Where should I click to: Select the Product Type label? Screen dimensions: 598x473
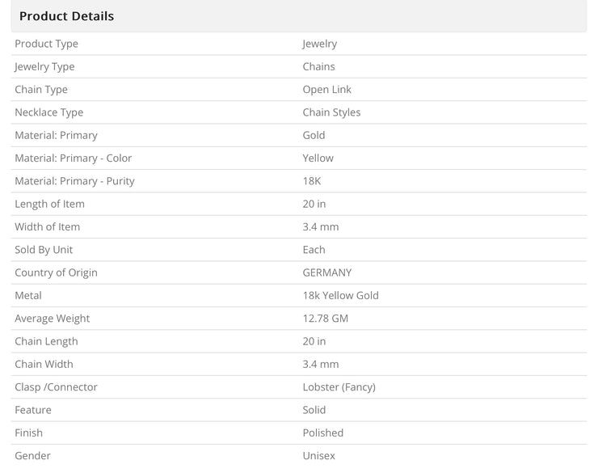(47, 44)
